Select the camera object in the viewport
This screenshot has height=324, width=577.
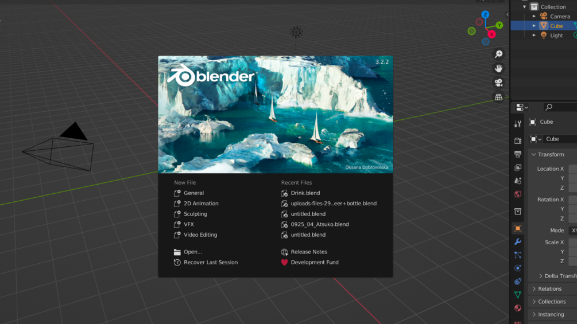[59, 147]
